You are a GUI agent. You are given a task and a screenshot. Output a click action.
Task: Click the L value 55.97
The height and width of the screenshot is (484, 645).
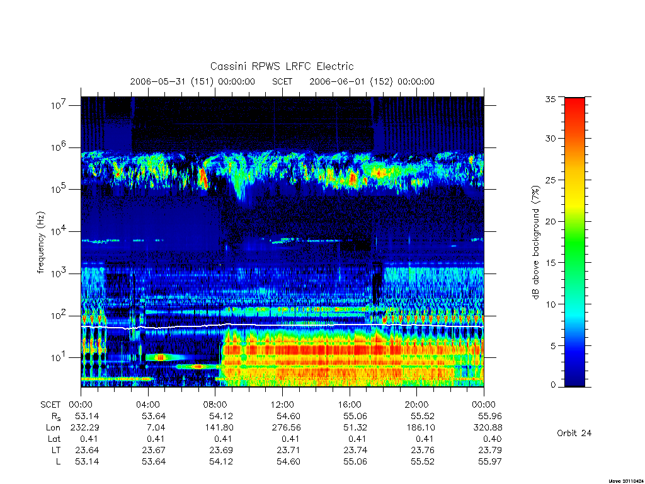490,461
